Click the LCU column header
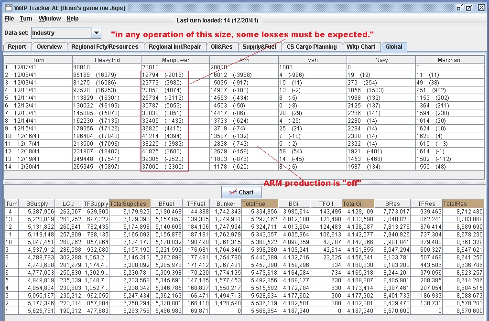This screenshot has width=489, height=321. coord(68,204)
